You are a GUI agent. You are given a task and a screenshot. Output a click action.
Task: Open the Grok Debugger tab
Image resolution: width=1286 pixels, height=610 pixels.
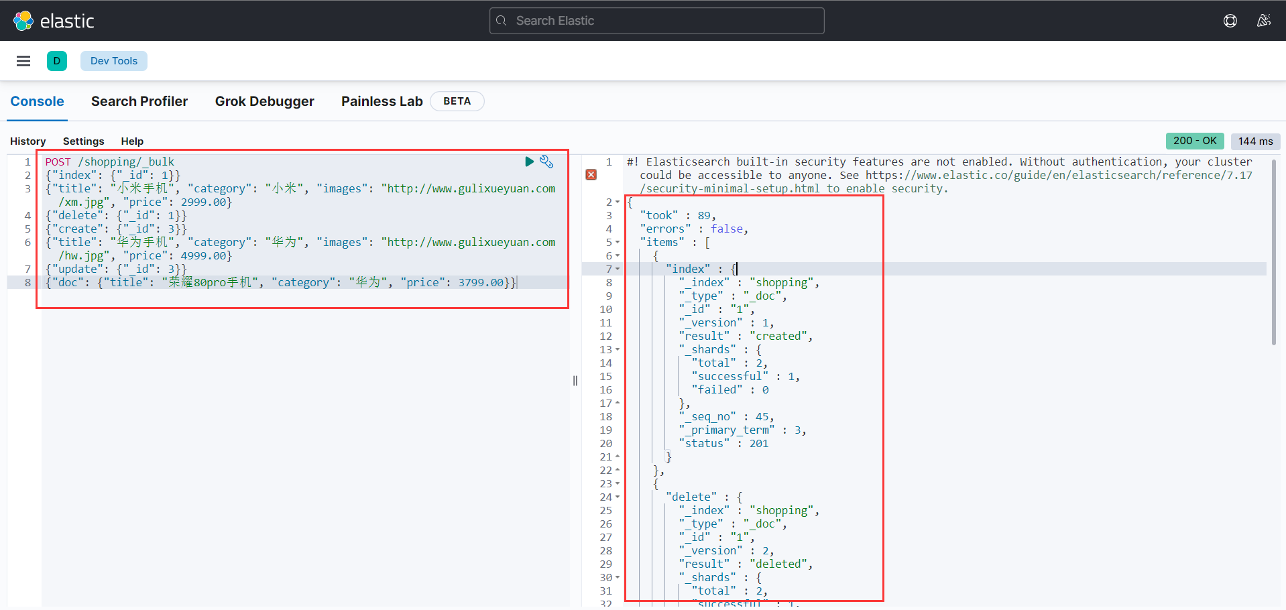coord(265,101)
